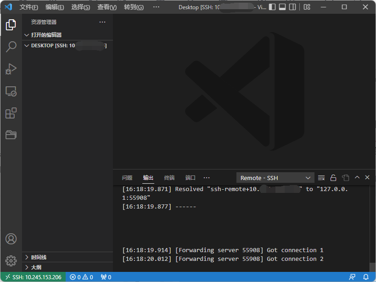Toggle secondary side bar layout icon

tap(292, 7)
